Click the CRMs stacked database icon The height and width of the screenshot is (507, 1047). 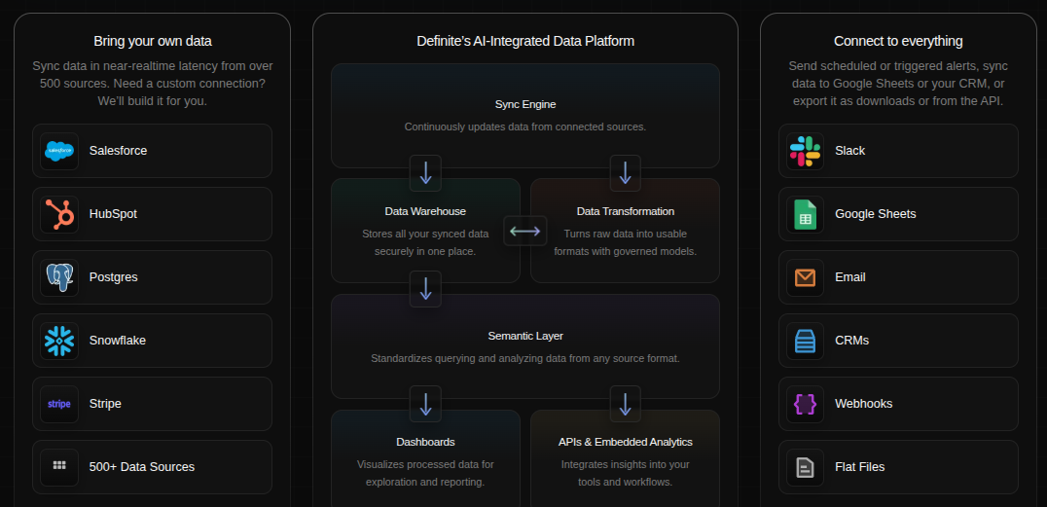805,341
